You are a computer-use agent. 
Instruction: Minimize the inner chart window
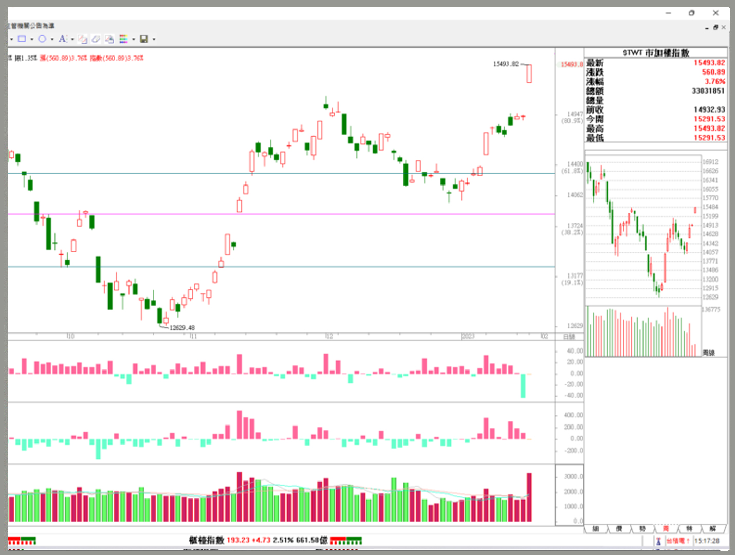coord(707,28)
